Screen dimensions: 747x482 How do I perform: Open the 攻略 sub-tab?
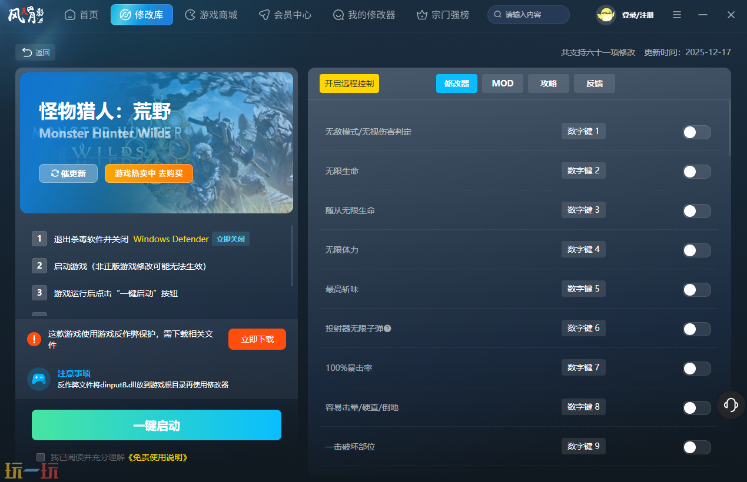pyautogui.click(x=549, y=83)
